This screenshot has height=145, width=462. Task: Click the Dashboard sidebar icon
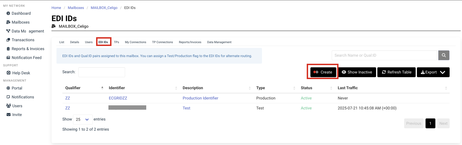pos(8,13)
